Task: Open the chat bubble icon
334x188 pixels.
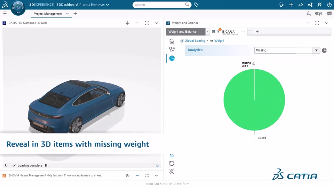Action: 329,14
